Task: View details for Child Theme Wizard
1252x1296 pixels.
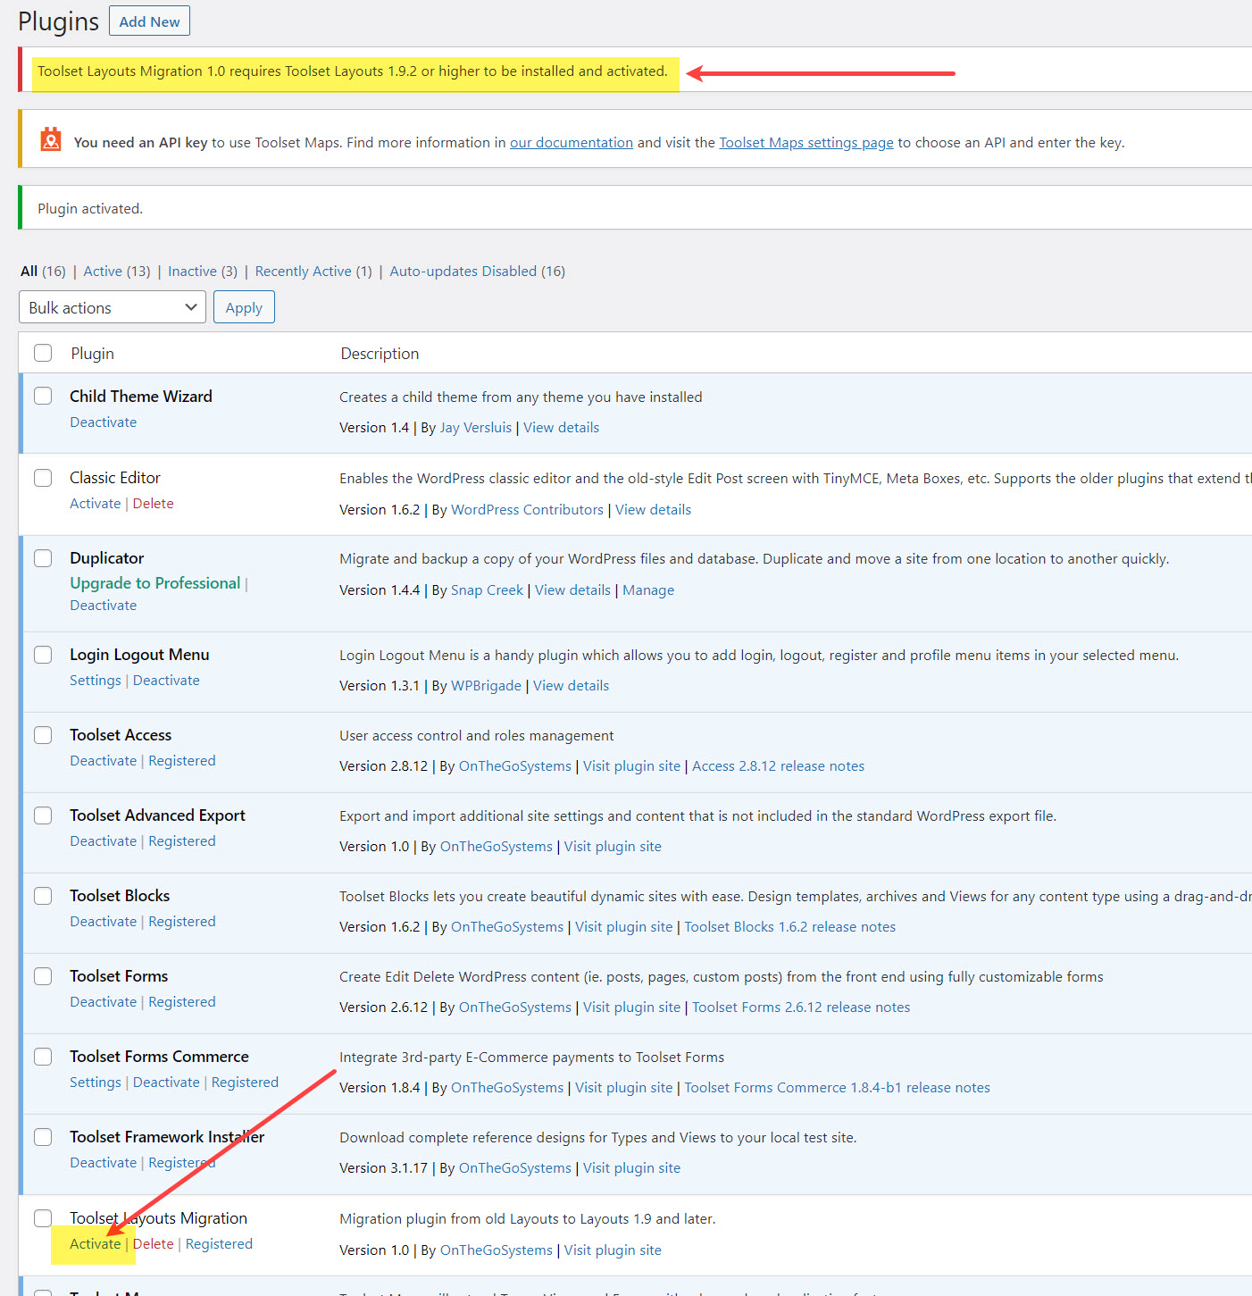Action: (x=561, y=428)
